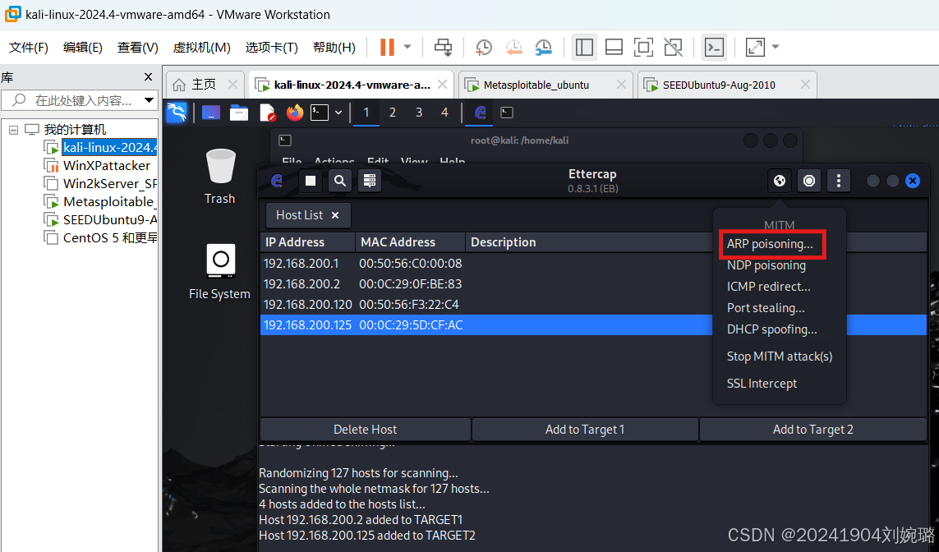
Task: Select SEEDUbuntu9-A in the library tree
Action: [x=109, y=219]
